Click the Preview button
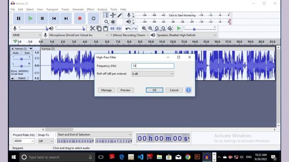 point(126,90)
